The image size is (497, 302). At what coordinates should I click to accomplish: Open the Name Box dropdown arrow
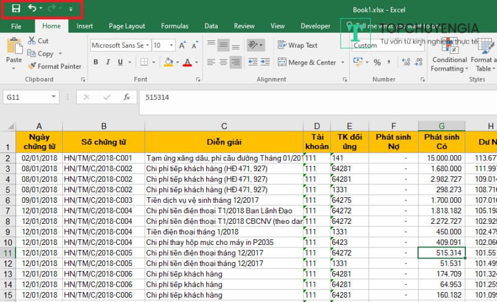click(x=54, y=97)
